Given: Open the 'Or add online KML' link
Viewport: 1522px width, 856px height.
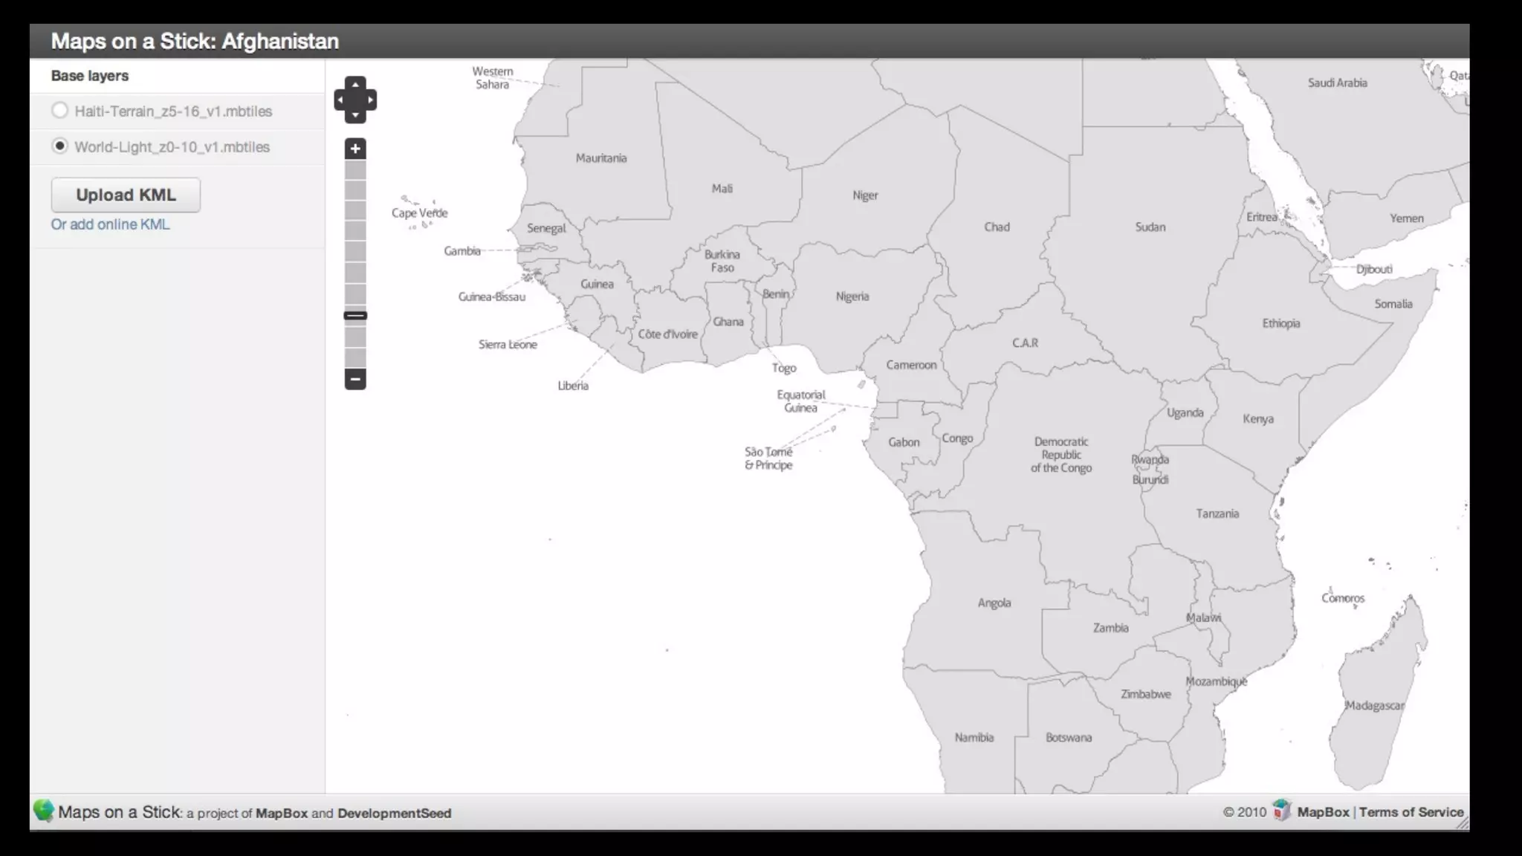Looking at the screenshot, I should (110, 224).
